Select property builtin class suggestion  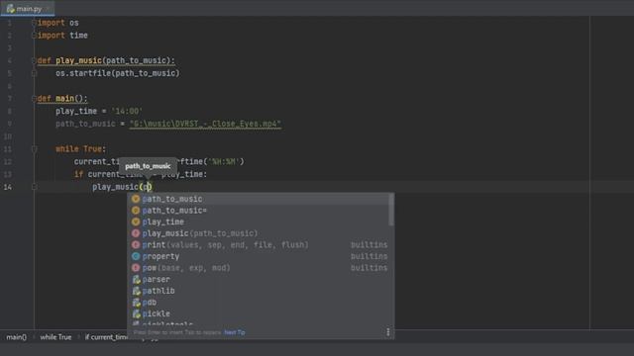(x=259, y=256)
